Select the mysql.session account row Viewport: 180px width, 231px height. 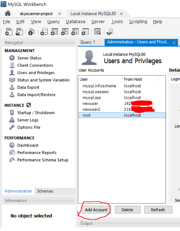click(x=122, y=92)
